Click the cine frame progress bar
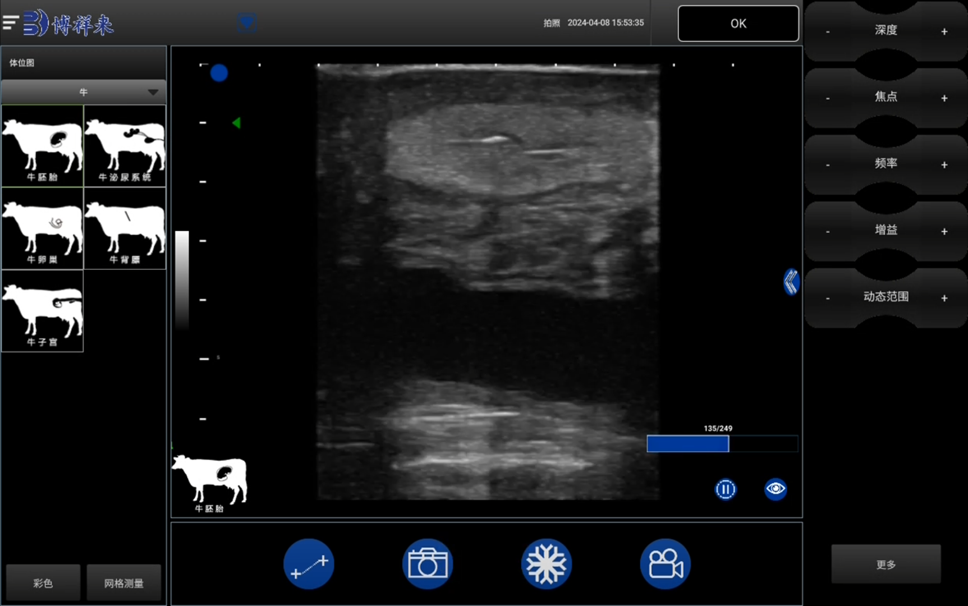The image size is (968, 606). 722,444
